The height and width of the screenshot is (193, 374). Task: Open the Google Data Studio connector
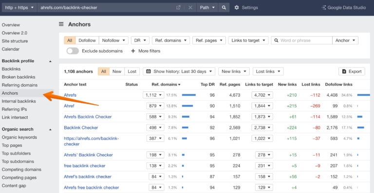[343, 8]
